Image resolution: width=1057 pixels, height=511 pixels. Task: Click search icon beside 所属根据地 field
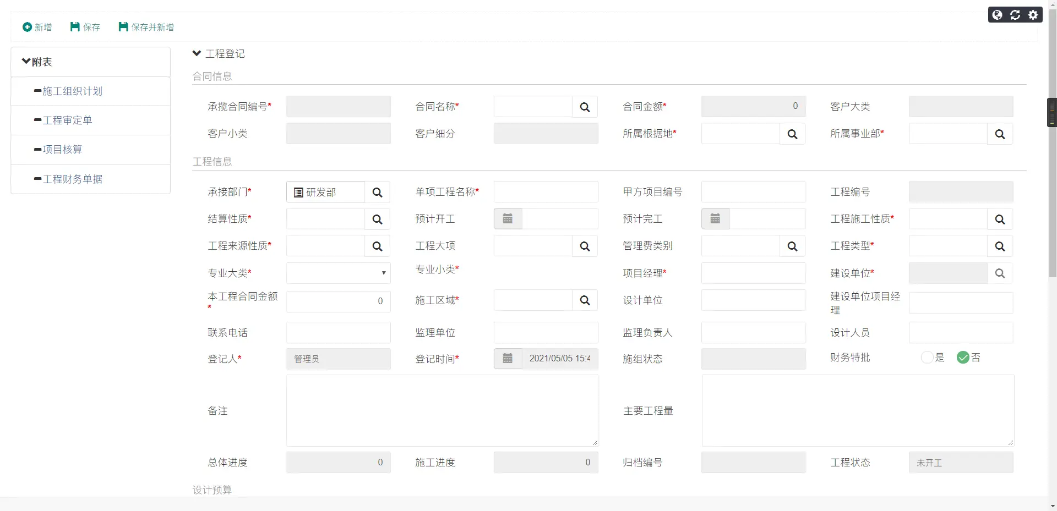(x=792, y=134)
